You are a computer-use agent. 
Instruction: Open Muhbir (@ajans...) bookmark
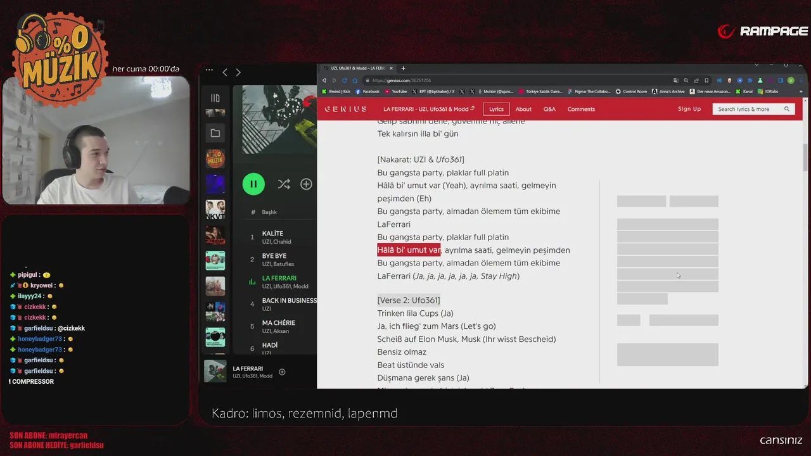pos(496,91)
